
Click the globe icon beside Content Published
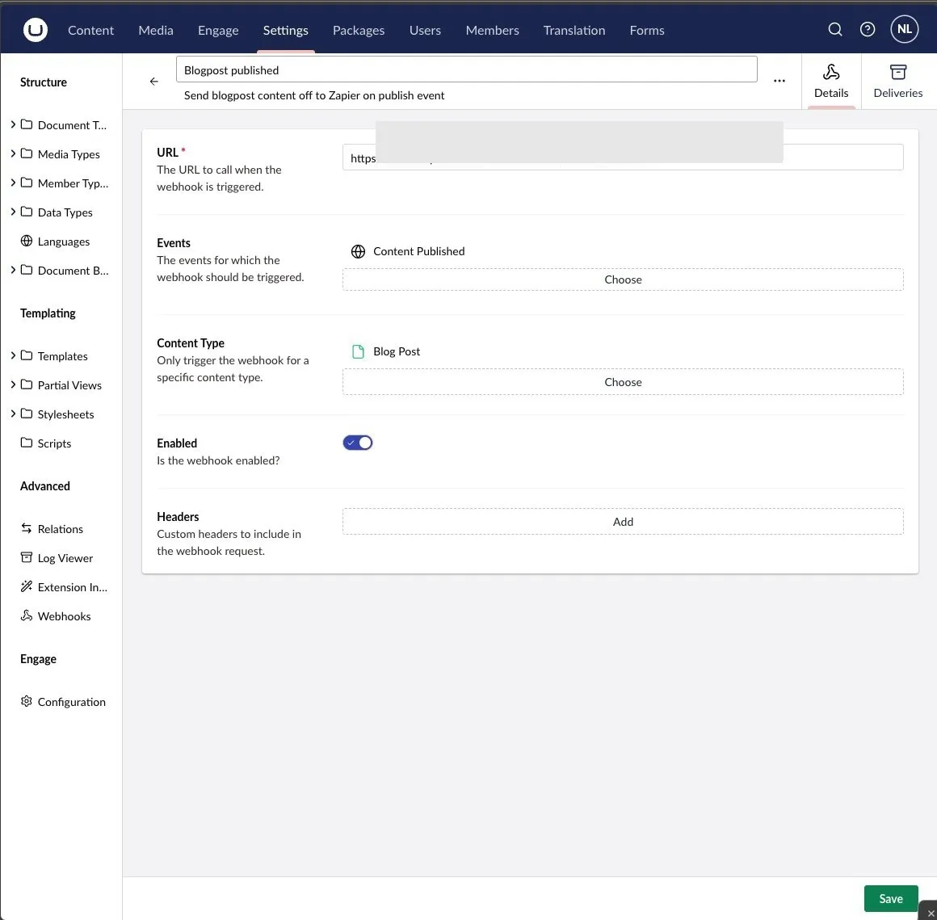tap(358, 251)
